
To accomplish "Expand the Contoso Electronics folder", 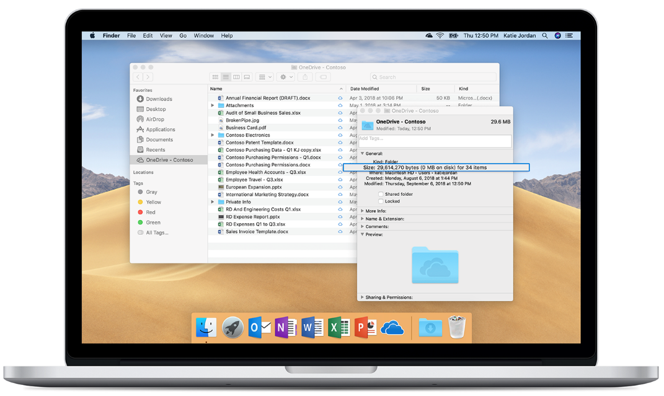I will (x=213, y=134).
